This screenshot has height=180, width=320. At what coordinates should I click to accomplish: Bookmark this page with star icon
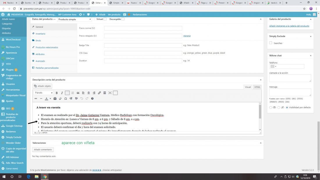[304, 8]
